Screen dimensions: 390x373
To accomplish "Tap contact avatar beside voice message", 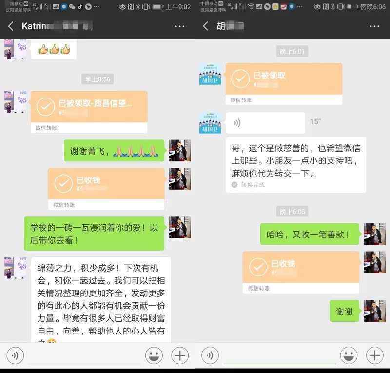I will coord(210,122).
